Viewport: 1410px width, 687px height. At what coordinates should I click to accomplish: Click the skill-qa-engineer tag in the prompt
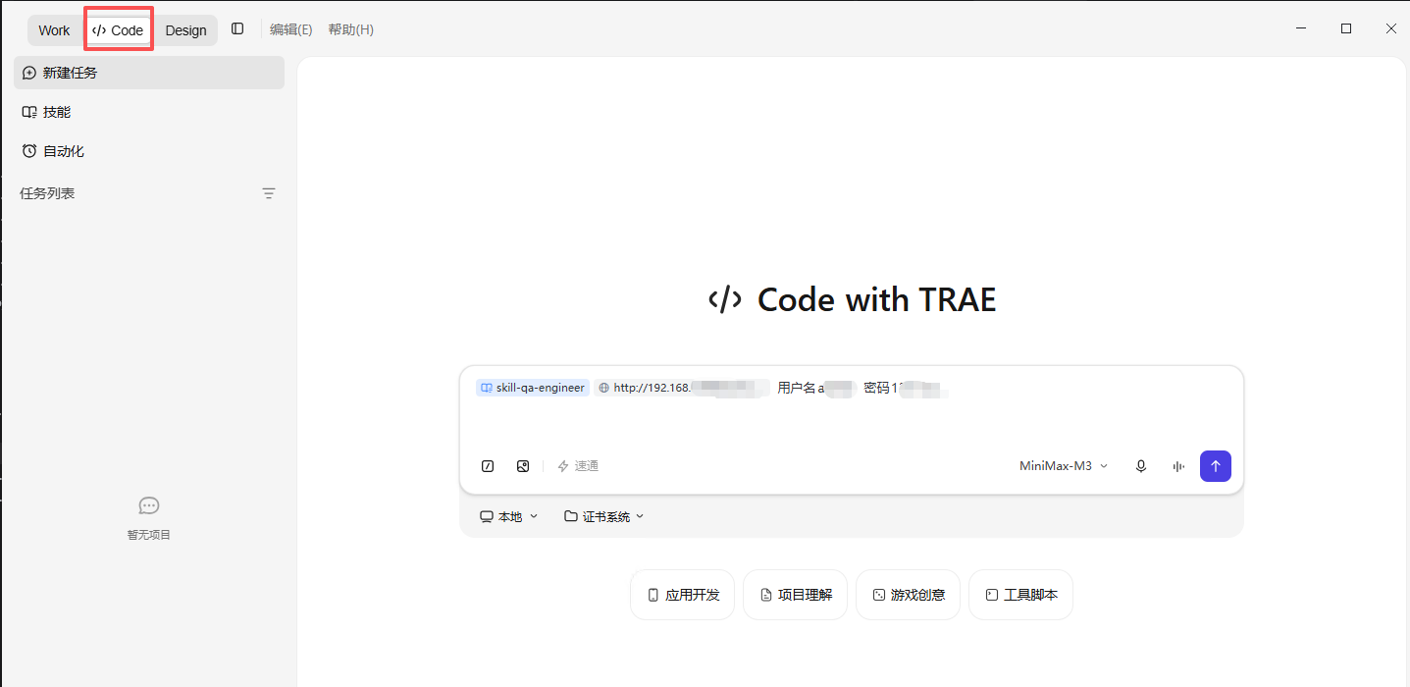pyautogui.click(x=533, y=388)
